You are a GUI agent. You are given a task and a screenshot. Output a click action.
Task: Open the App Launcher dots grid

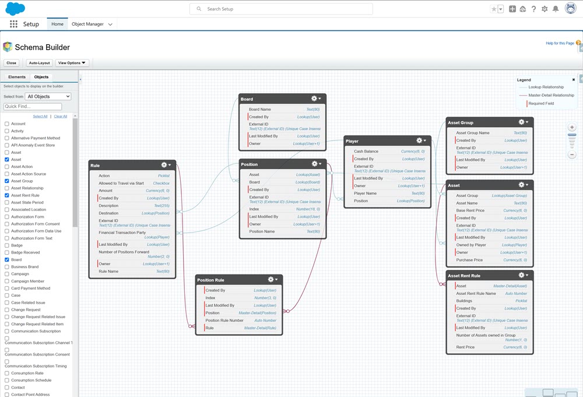pyautogui.click(x=14, y=24)
